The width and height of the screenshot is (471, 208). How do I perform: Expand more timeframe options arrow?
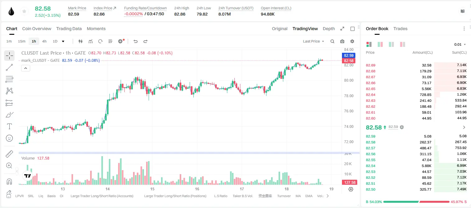pos(63,41)
